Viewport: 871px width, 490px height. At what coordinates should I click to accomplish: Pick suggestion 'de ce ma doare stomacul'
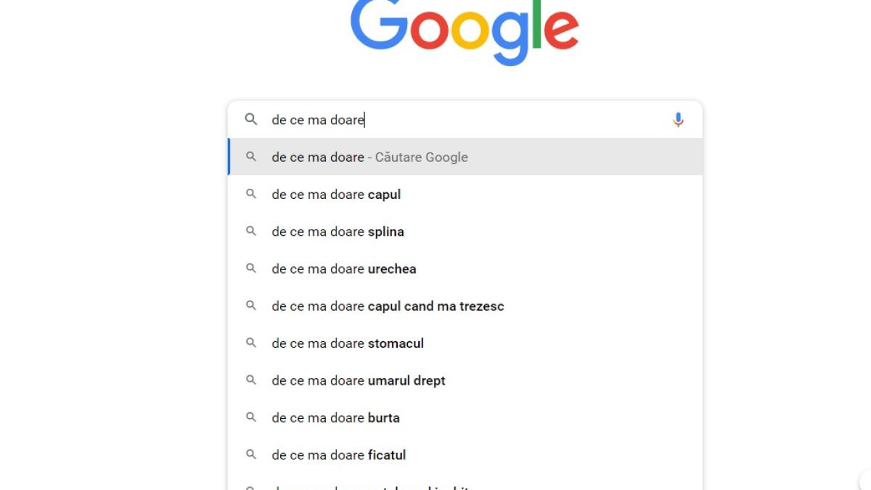coord(348,343)
